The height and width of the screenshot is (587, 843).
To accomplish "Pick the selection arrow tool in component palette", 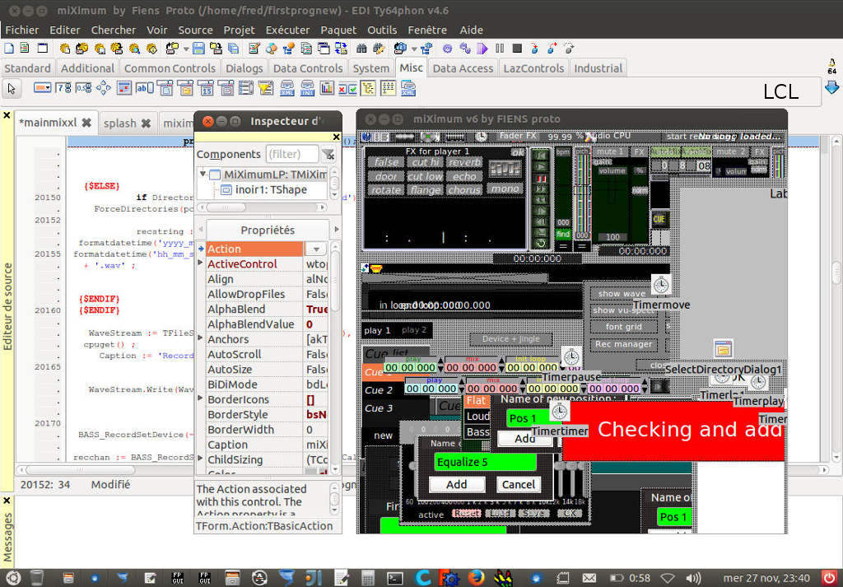I will click(x=12, y=88).
